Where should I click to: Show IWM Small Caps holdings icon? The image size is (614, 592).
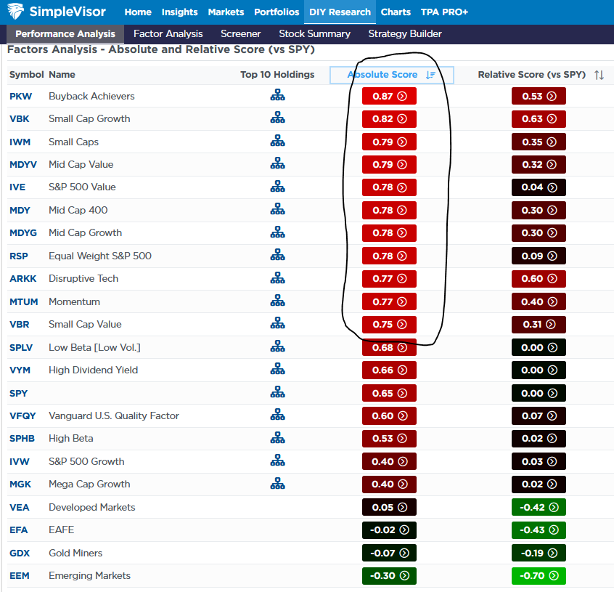click(x=278, y=141)
